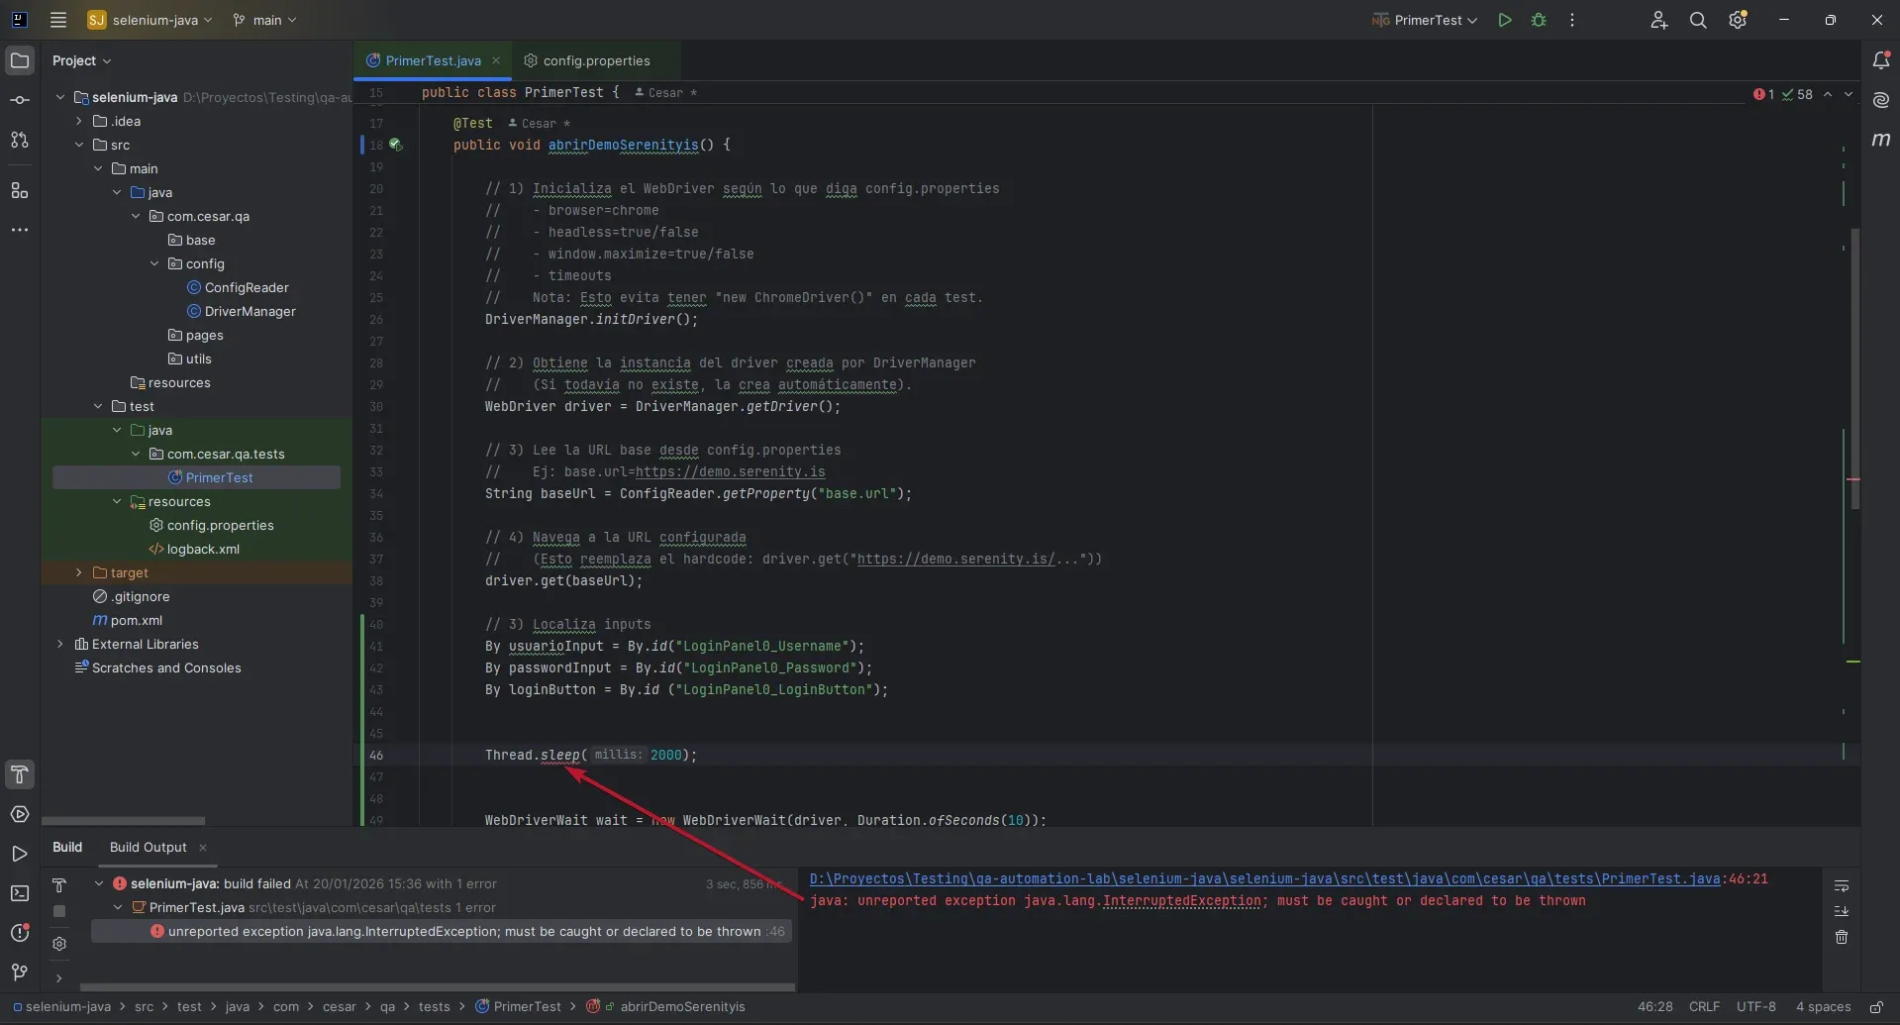Collapse the com.cesar.qa.tests package
1900x1025 pixels.
pos(136,454)
